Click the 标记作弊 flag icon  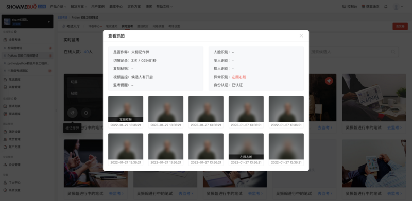pos(72,113)
